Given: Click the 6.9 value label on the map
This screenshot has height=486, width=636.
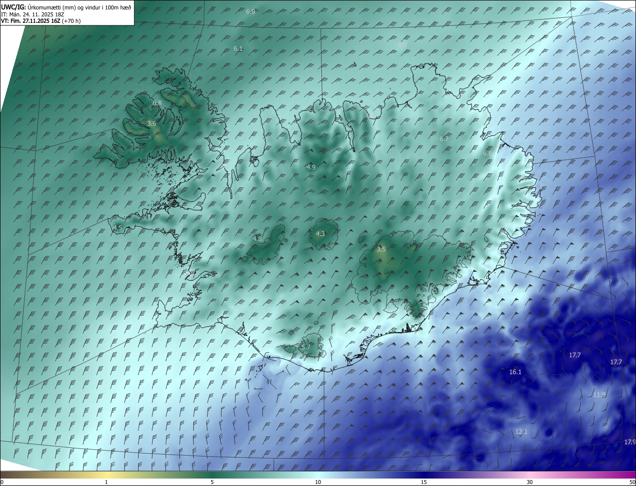Looking at the screenshot, I should [250, 11].
